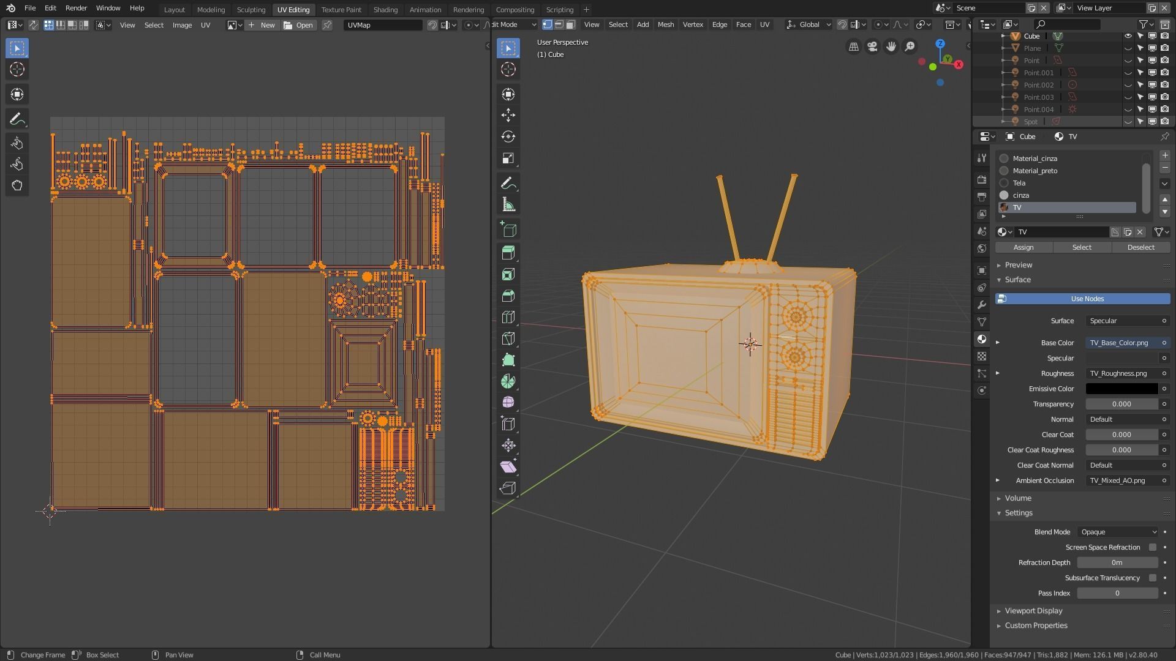Click the Assign material button
Image resolution: width=1176 pixels, height=661 pixels.
(1023, 247)
